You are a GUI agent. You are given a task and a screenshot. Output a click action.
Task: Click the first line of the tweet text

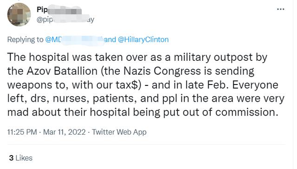point(137,57)
